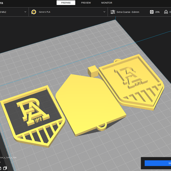Viewport: 171px width, 171px height.
Task: Click the blue Slice button
Action: click(x=158, y=163)
